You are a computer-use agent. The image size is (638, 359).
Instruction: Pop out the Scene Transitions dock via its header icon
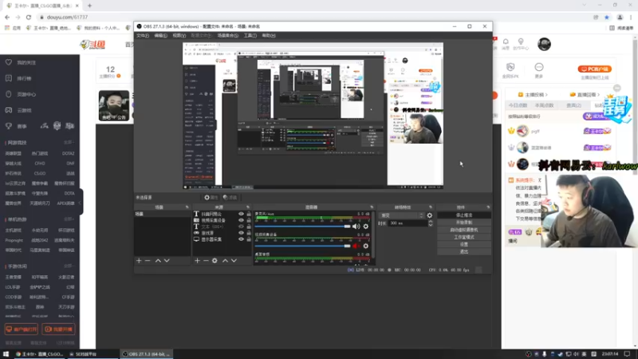pyautogui.click(x=431, y=207)
